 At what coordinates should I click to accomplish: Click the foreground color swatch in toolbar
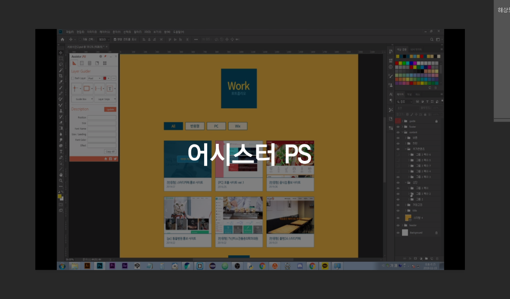click(x=59, y=197)
